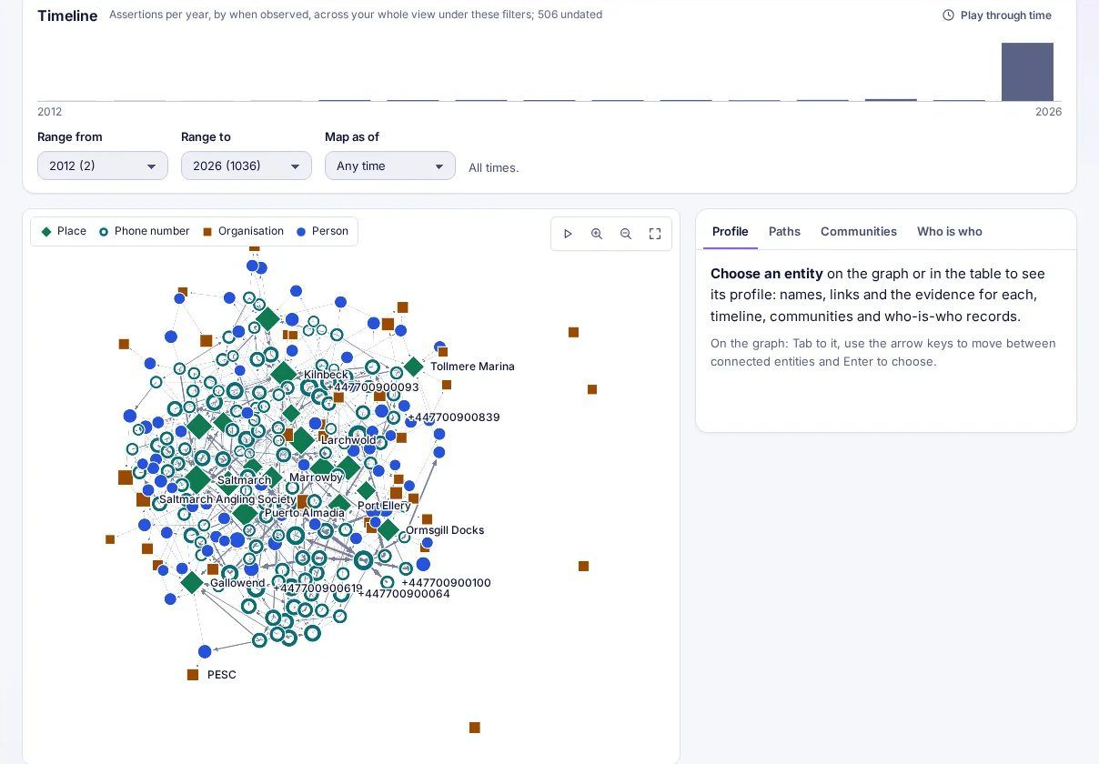Click Play through time button

point(997,15)
